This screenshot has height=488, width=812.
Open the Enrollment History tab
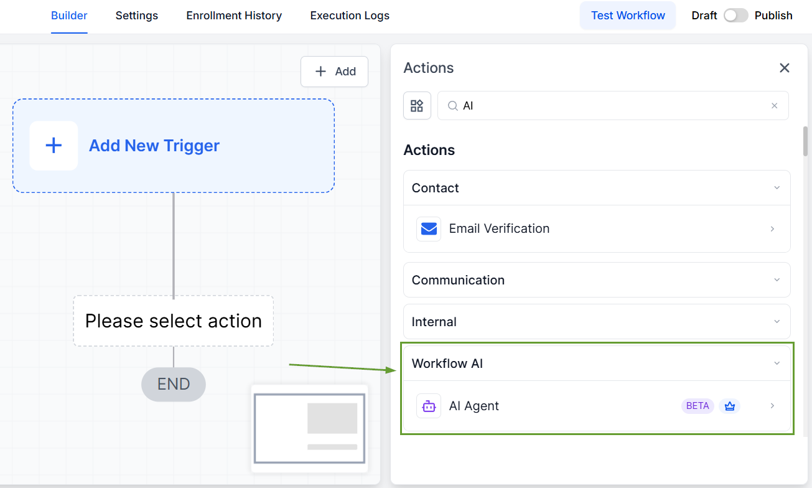coord(234,16)
